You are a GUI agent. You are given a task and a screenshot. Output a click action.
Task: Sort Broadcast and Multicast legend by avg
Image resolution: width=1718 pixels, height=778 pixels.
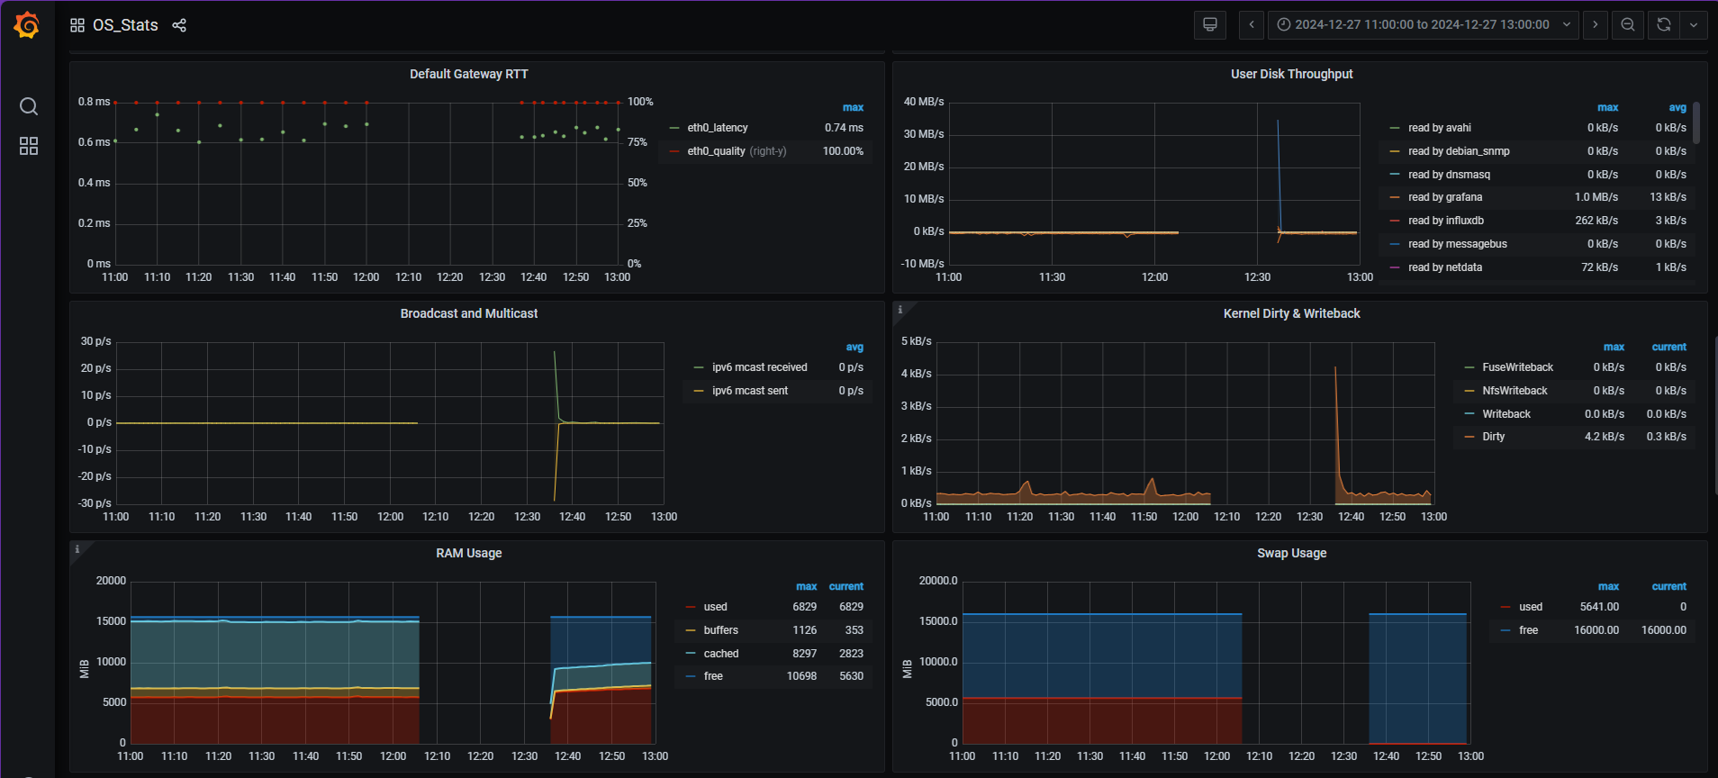click(854, 347)
